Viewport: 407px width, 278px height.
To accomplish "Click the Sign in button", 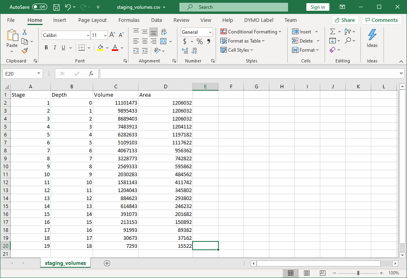I will [317, 7].
